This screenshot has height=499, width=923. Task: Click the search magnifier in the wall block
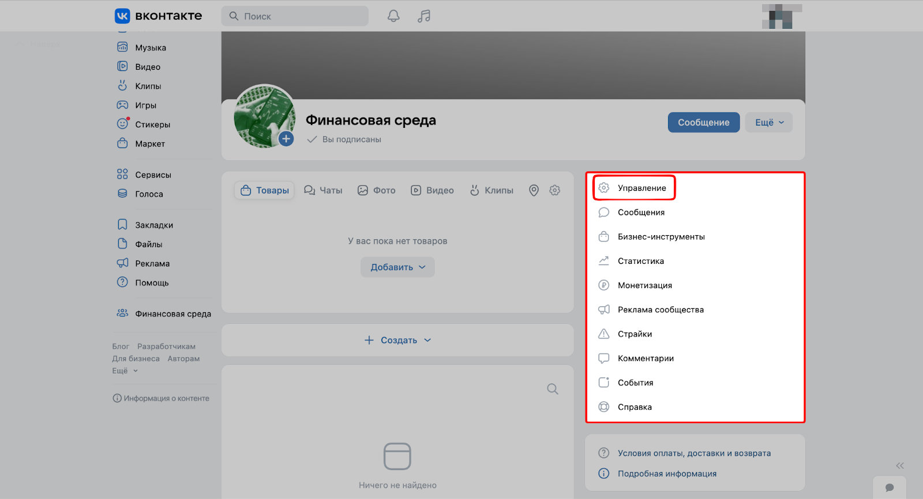click(x=553, y=389)
